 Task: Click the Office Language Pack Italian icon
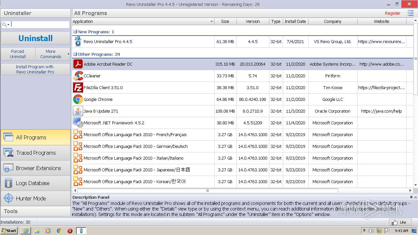point(78,158)
